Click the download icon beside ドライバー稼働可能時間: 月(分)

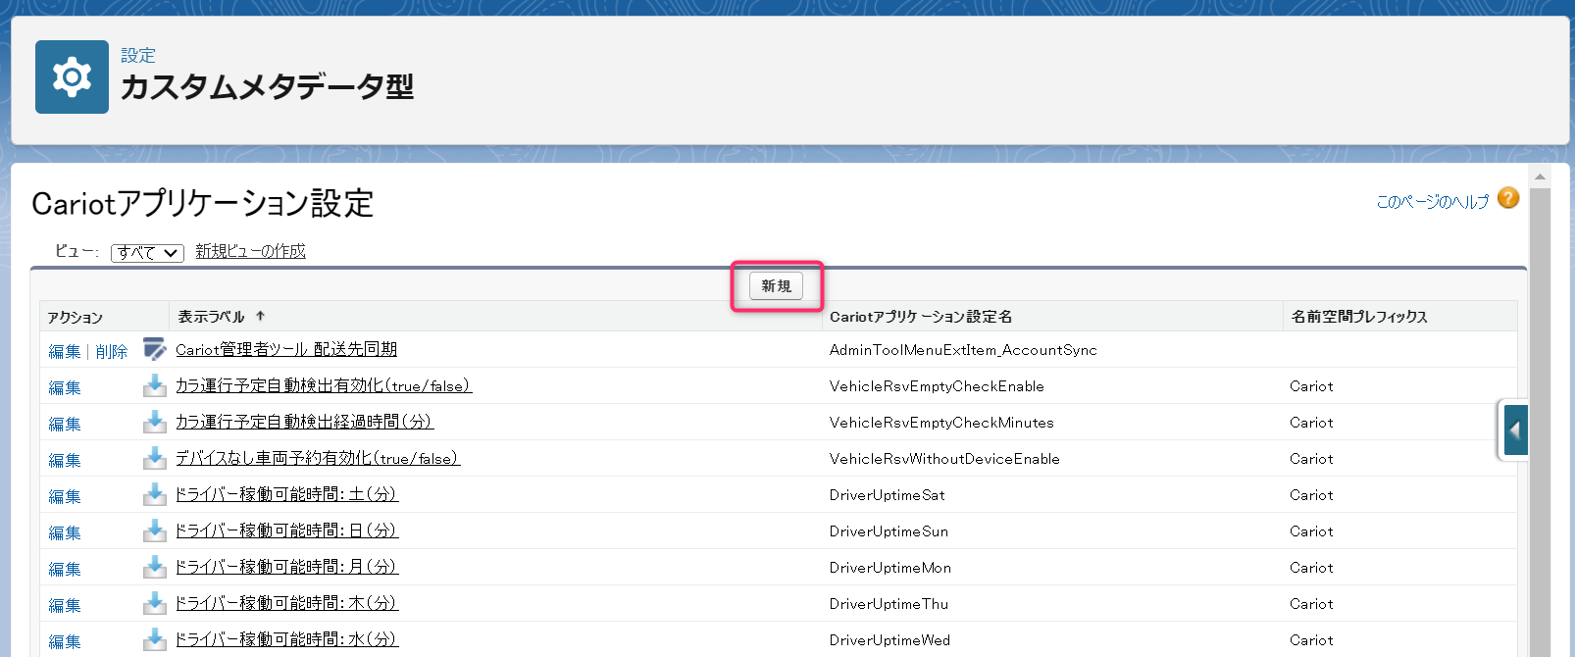[154, 567]
